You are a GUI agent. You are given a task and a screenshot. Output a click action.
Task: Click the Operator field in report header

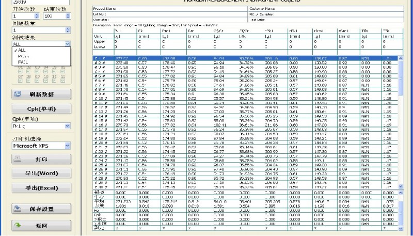[x=170, y=20]
